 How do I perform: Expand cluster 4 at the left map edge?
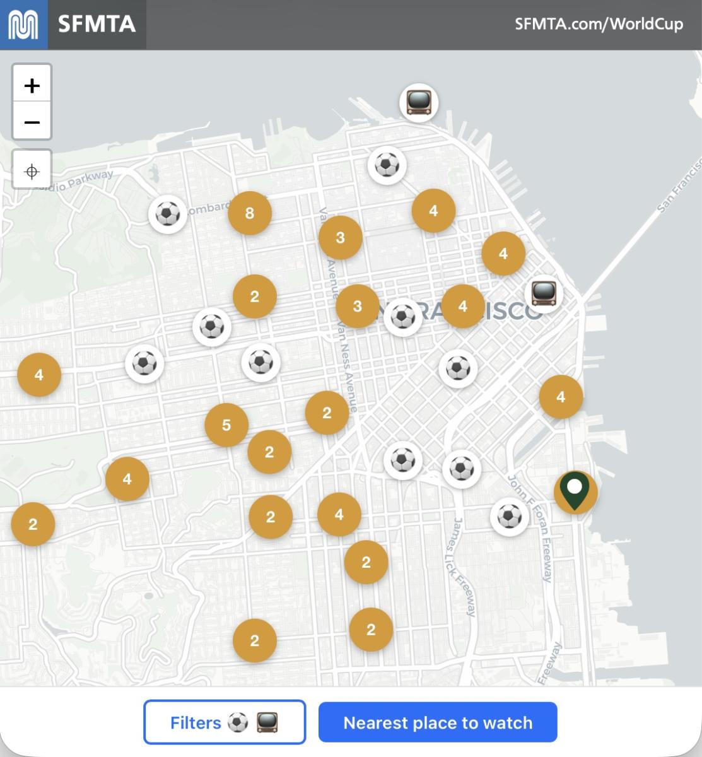point(39,375)
